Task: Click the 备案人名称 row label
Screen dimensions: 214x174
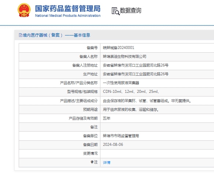Action: point(88,56)
